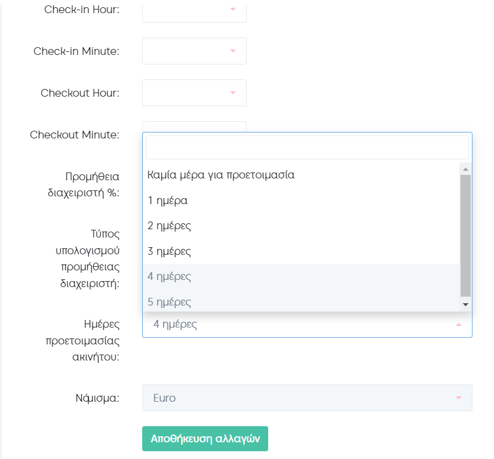Click the Euro dropdown caret arrow
The image size is (494, 459).
pos(459,398)
